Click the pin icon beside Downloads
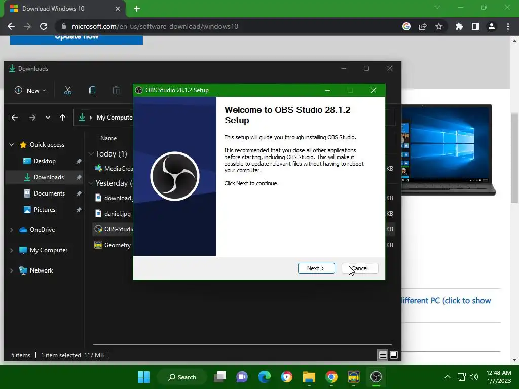Viewport: 519px width, 389px height. [79, 177]
